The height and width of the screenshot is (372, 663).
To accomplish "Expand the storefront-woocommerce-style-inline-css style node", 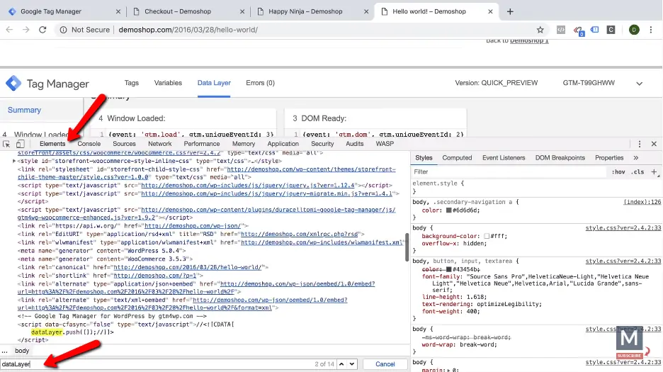I will tap(14, 162).
